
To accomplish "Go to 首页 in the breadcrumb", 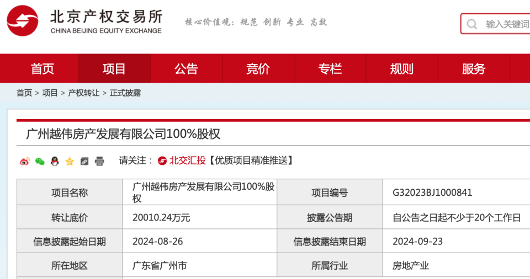I will pyautogui.click(x=24, y=93).
